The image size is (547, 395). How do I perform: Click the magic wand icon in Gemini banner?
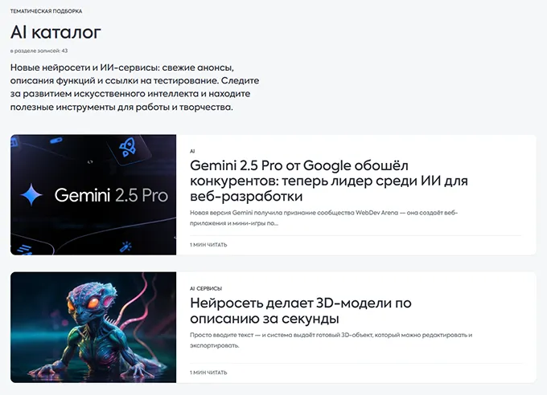pos(125,246)
